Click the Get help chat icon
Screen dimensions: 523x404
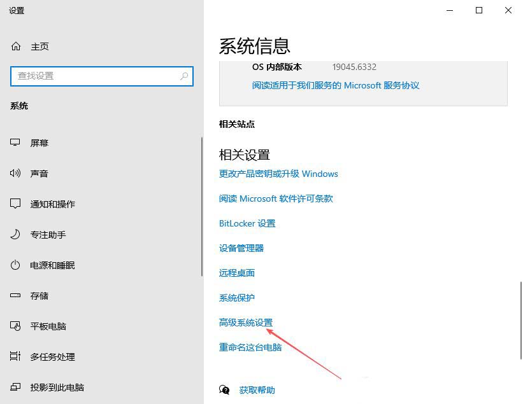point(224,390)
